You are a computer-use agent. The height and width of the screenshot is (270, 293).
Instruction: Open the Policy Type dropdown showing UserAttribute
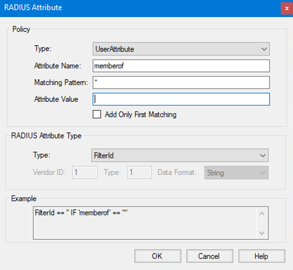pos(181,49)
